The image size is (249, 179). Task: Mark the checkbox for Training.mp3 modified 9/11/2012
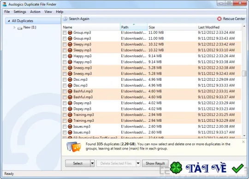coord(65,121)
